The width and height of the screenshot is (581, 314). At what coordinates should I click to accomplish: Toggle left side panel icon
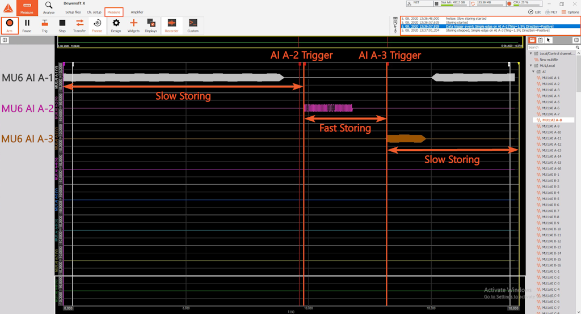(5, 40)
